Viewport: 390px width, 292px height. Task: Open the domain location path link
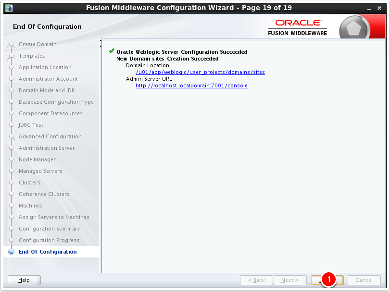[200, 72]
